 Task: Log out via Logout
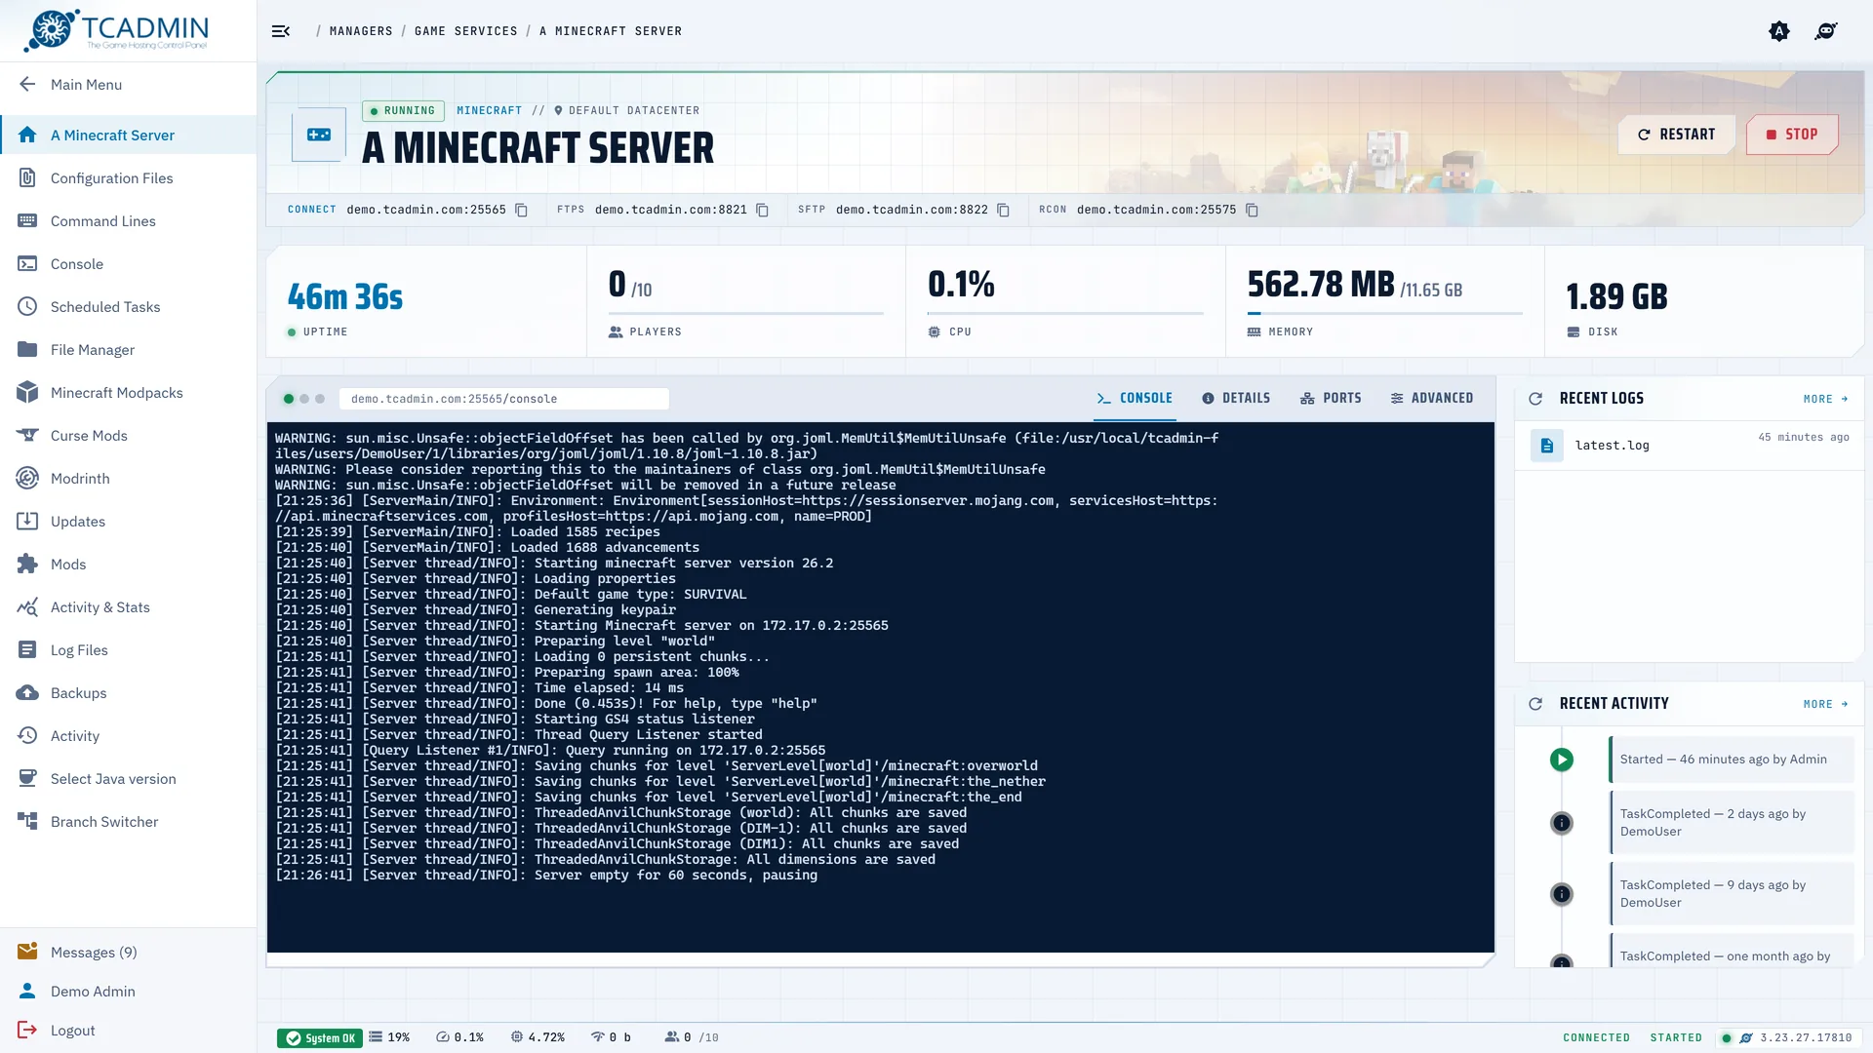tap(129, 1030)
